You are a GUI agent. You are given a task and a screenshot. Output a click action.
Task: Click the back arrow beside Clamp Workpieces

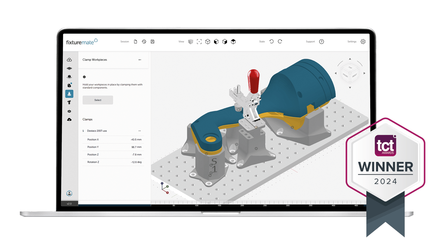[140, 60]
